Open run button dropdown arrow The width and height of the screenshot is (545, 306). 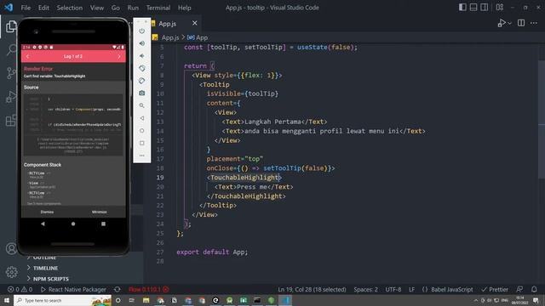tap(509, 23)
